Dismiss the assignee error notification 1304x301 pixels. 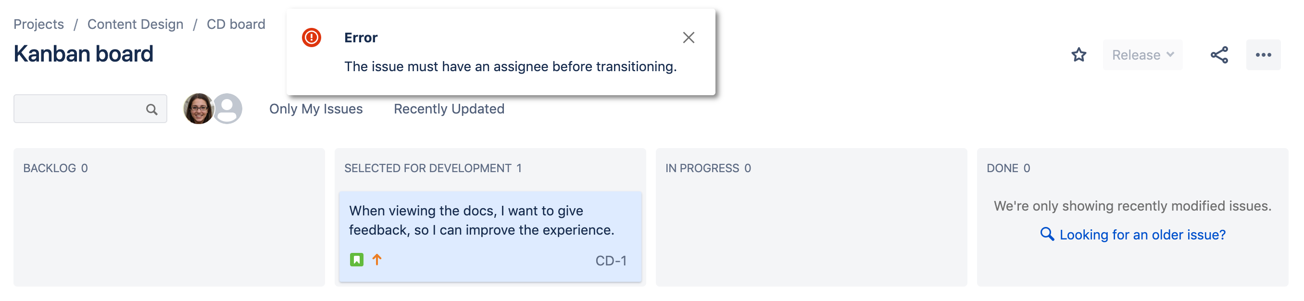click(689, 38)
